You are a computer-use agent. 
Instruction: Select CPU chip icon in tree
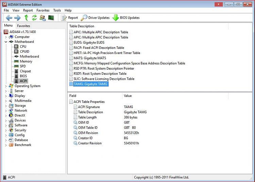tap(16, 47)
